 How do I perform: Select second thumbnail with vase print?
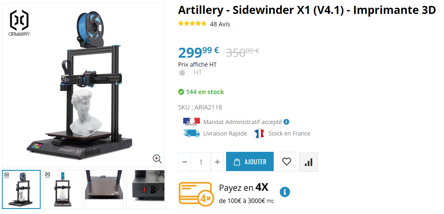[63, 189]
